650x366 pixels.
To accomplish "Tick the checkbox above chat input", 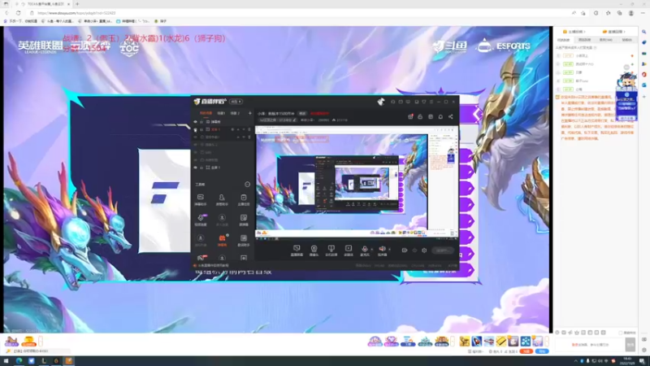I will 621,333.
